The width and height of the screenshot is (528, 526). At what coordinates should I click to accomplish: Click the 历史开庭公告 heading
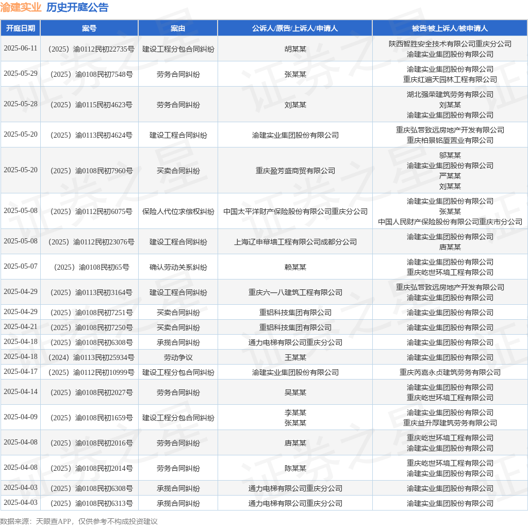pyautogui.click(x=77, y=7)
